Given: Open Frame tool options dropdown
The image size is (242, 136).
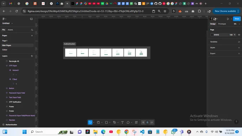Looking at the screenshot, I should click(x=102, y=122).
